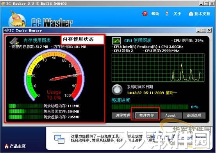This screenshot has height=153, width=216.
Task: Click the PC Turbo Memory title bar icon
Action: click(7, 30)
